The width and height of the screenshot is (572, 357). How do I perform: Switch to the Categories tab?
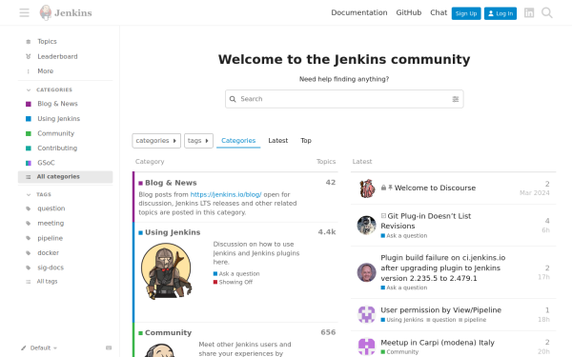coord(238,141)
